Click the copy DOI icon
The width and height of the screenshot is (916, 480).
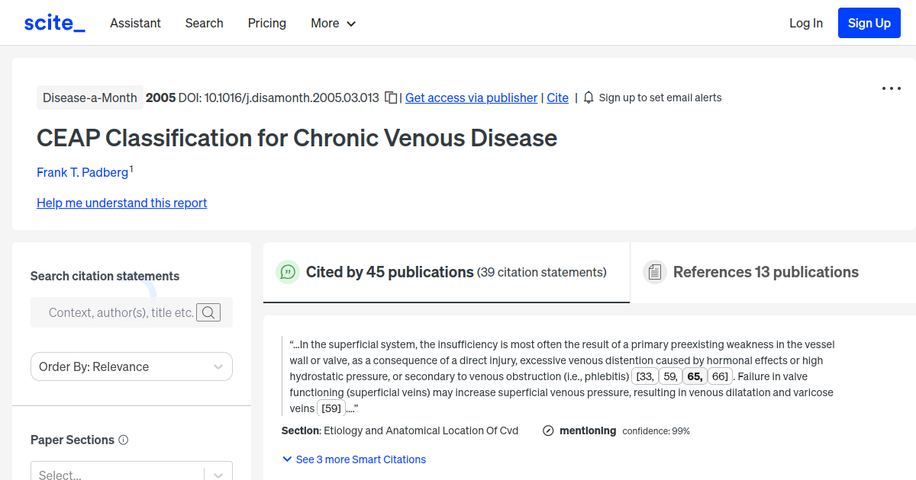(x=389, y=98)
